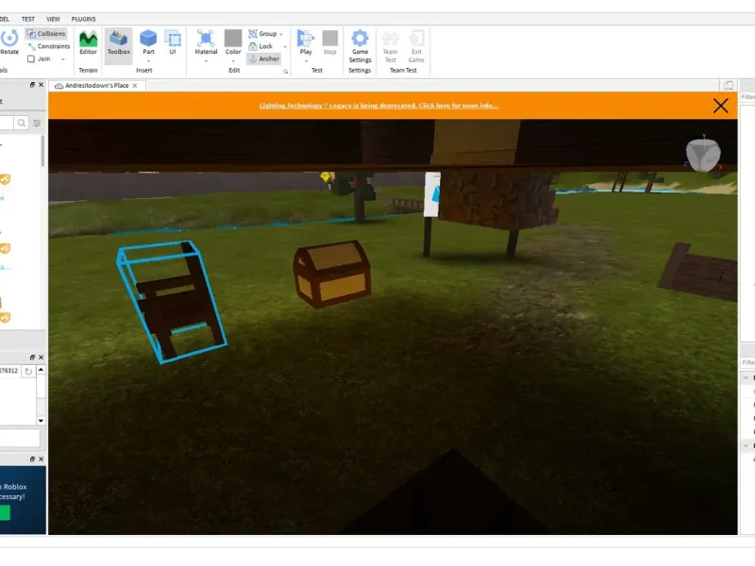The height and width of the screenshot is (566, 755).
Task: Enable the Join checkbox
Action: (31, 58)
